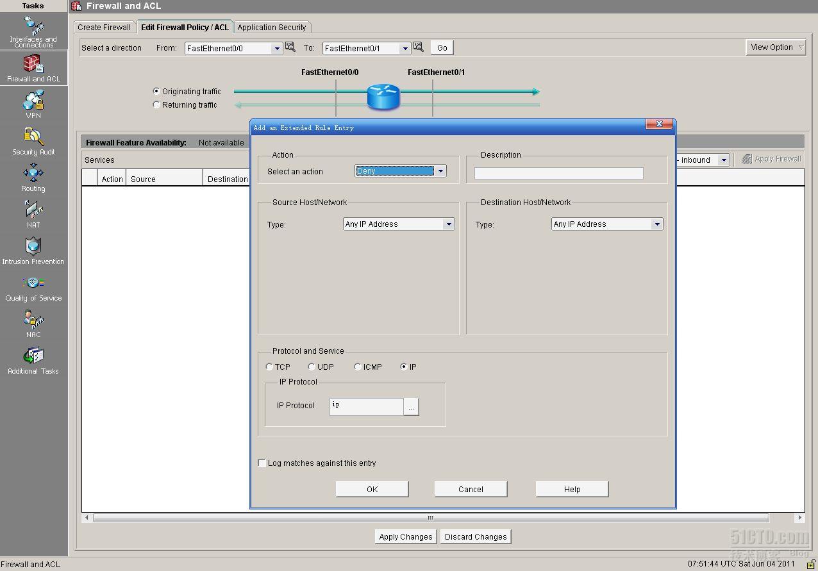
Task: Click the interface details icon next to To dropdown
Action: pos(419,47)
